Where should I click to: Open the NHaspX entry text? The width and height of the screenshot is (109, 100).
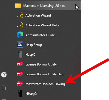pyautogui.click(x=31, y=94)
